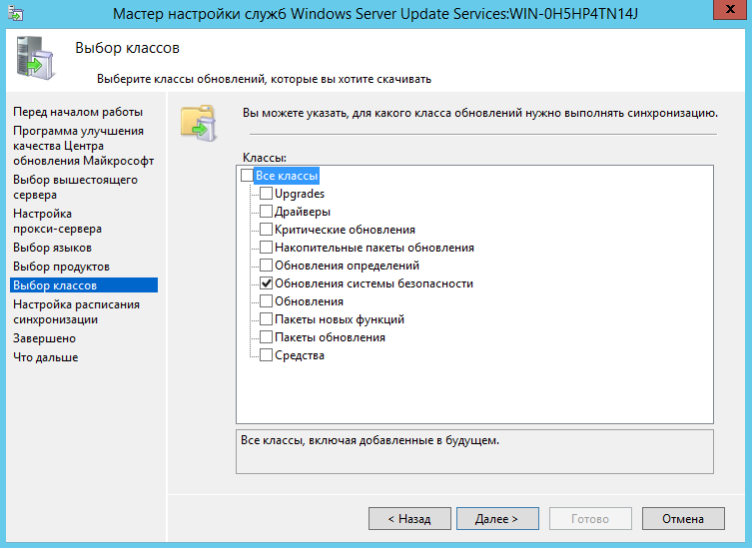Image resolution: width=752 pixels, height=548 pixels.
Task: Tick the plain Обновления checkbox
Action: 267,301
